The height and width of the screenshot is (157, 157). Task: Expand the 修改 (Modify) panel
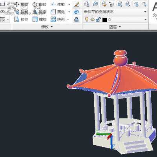tap(47, 27)
